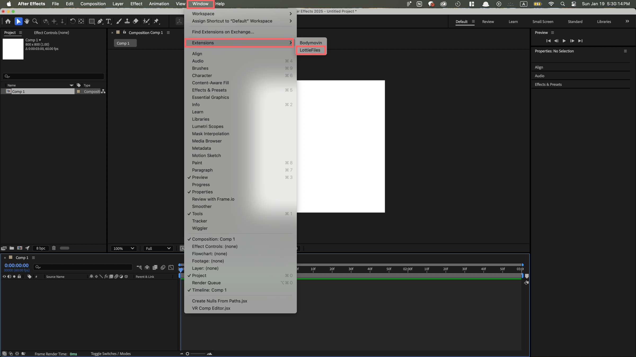The image size is (636, 357).
Task: Play the preview with play button
Action: pos(564,41)
